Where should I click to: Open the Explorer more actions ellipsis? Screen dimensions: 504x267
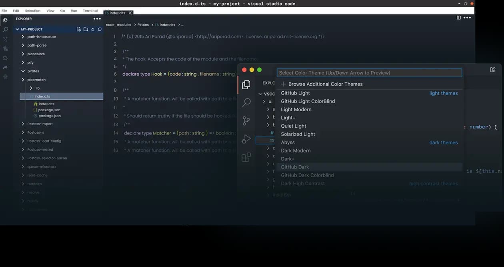tap(97, 19)
